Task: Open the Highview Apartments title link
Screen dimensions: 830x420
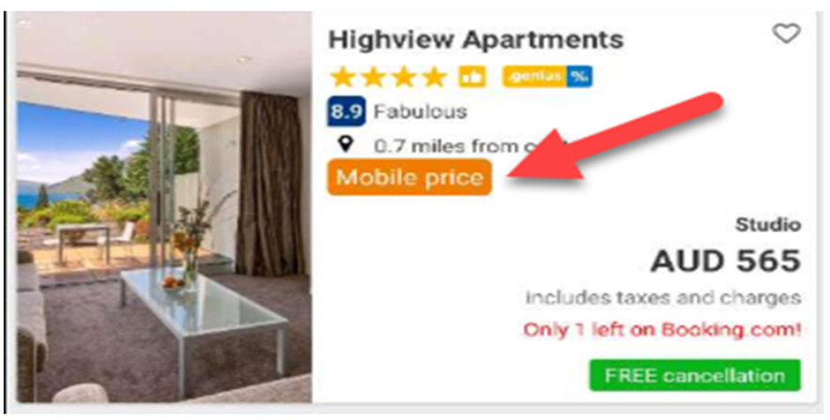Action: [x=476, y=40]
